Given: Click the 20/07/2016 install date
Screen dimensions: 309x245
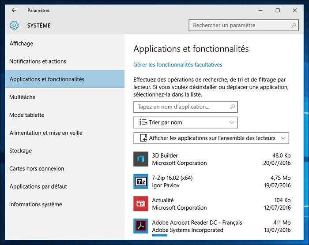Looking at the screenshot, I should tap(277, 163).
